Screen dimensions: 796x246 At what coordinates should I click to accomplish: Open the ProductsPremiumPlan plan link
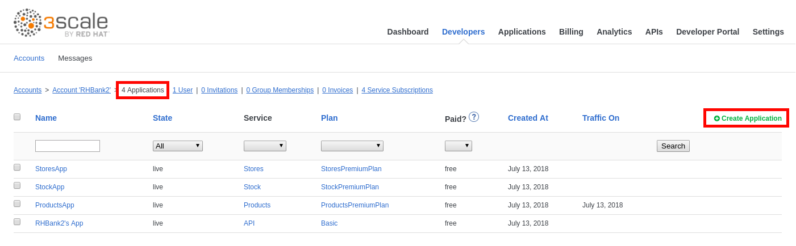[355, 205]
